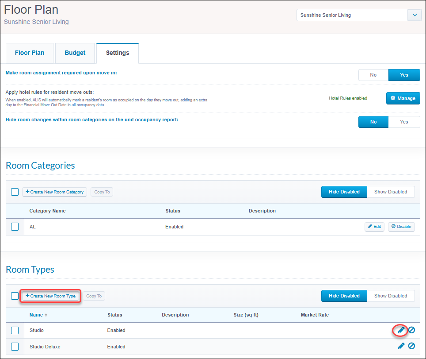Check the AL category checkbox
Screen dimensions: 426x359
pos(15,227)
